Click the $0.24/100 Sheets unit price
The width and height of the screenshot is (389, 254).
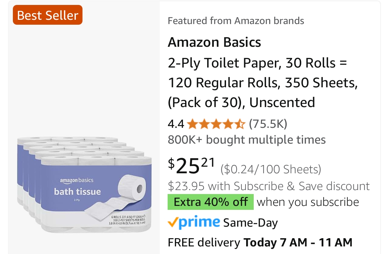tap(271, 169)
